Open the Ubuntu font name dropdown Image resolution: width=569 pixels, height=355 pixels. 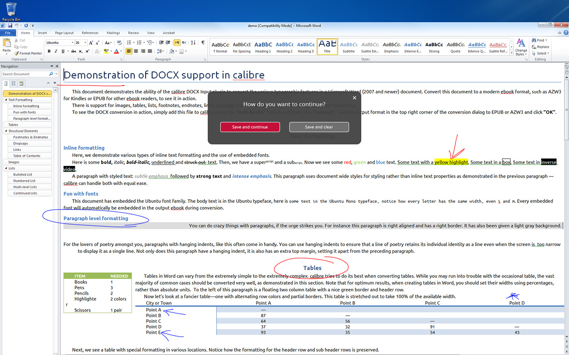click(x=72, y=43)
